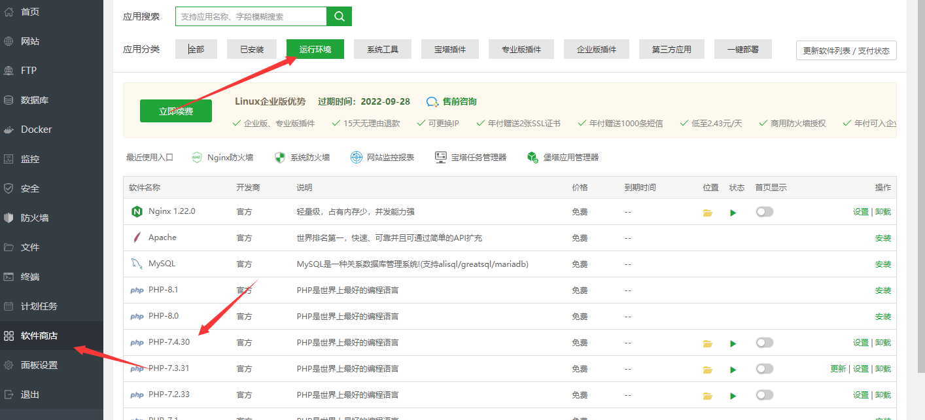
Task: Open 网站 in sidebar
Action: pos(52,41)
